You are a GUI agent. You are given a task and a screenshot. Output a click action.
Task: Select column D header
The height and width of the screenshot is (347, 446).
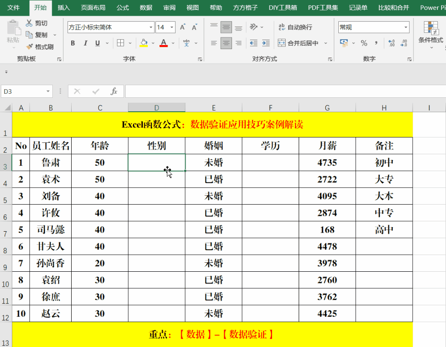(156, 108)
